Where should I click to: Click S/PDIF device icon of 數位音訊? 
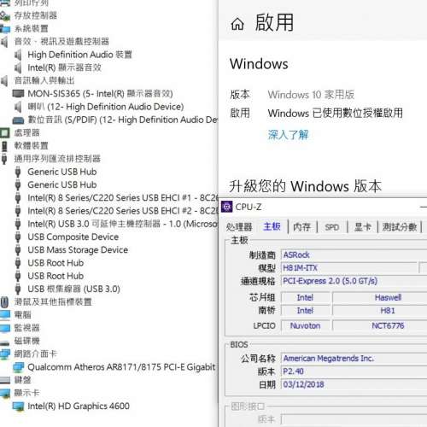(x=18, y=120)
